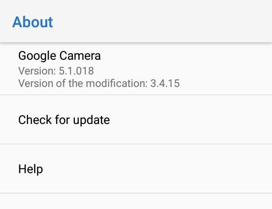Image resolution: width=272 pixels, height=209 pixels.
Task: Tap the 3.4.15 modification number
Action: tap(165, 83)
